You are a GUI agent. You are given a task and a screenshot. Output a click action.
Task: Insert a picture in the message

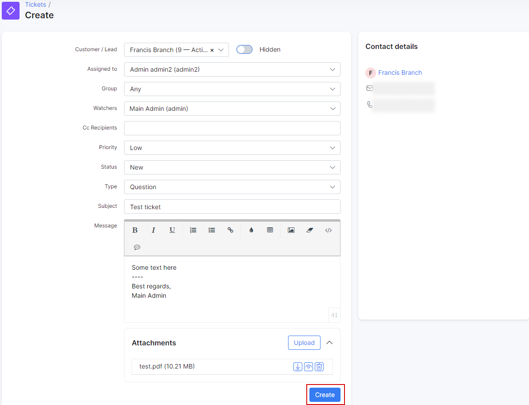coord(291,230)
